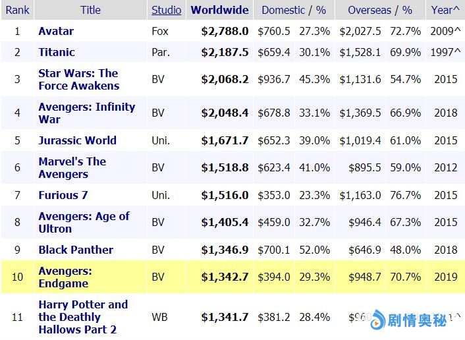Open Avengers: Age of Ultron link
The image size is (465, 340).
click(x=84, y=222)
